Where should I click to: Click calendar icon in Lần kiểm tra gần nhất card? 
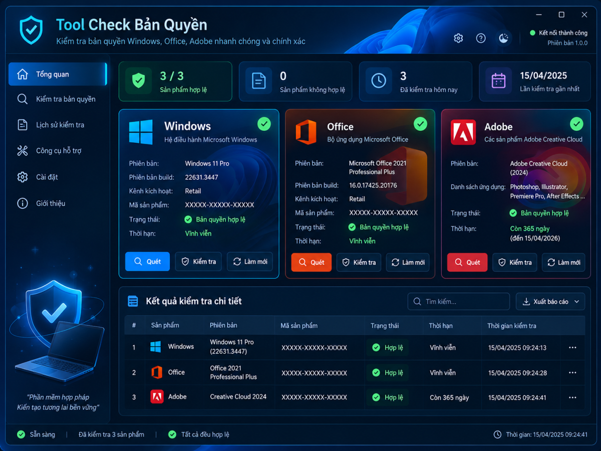[x=499, y=81]
